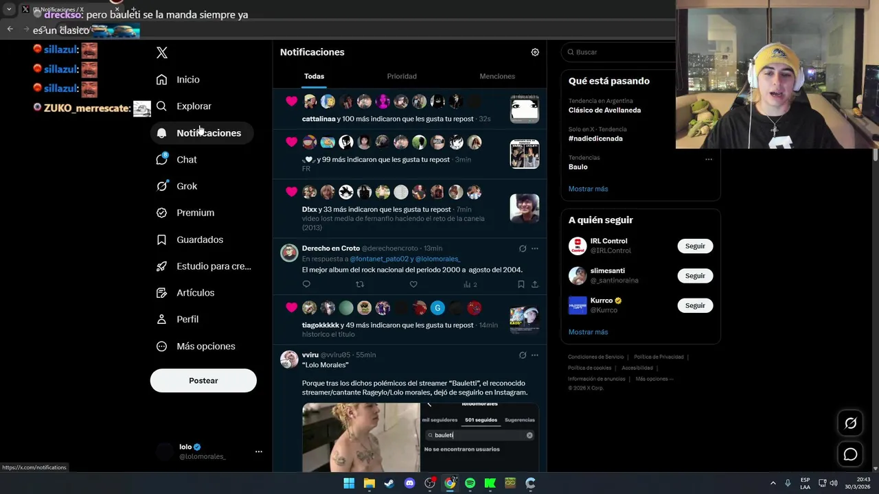Click Mostrar más under A quién seguir
879x494 pixels.
tap(588, 332)
